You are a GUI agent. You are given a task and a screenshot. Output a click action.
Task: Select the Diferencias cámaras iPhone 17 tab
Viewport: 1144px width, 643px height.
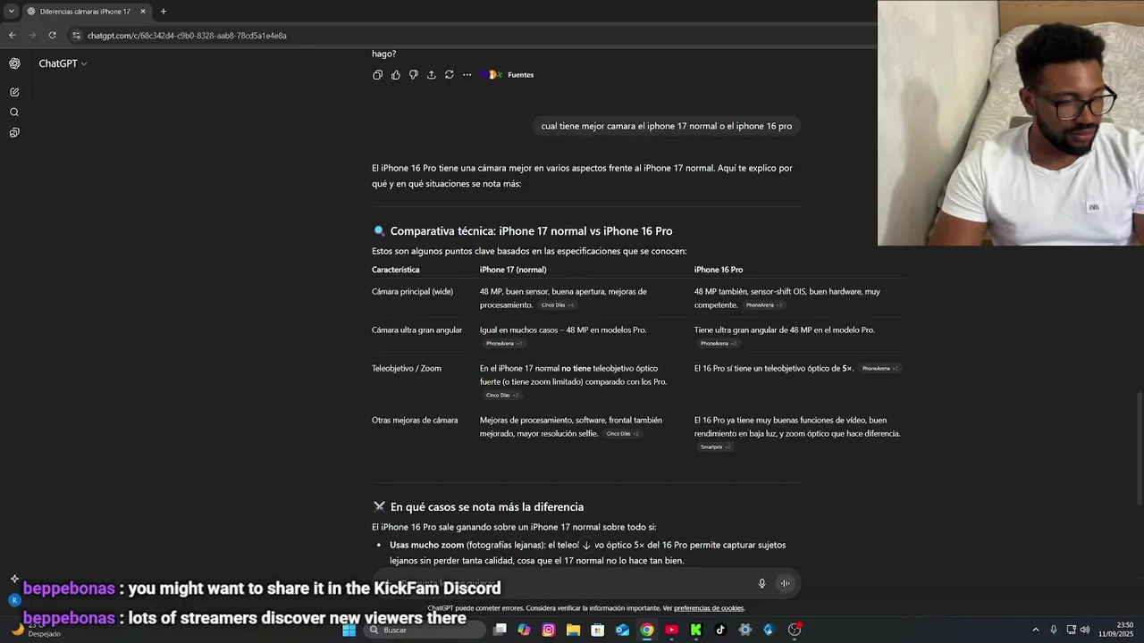pos(85,12)
